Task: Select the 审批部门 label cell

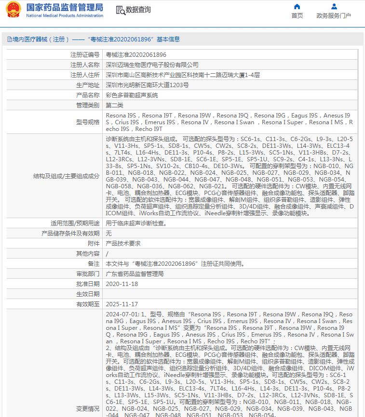Action: click(x=54, y=274)
